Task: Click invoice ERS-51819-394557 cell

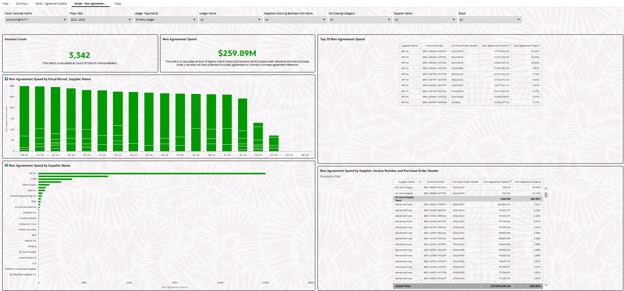Action: click(435, 279)
